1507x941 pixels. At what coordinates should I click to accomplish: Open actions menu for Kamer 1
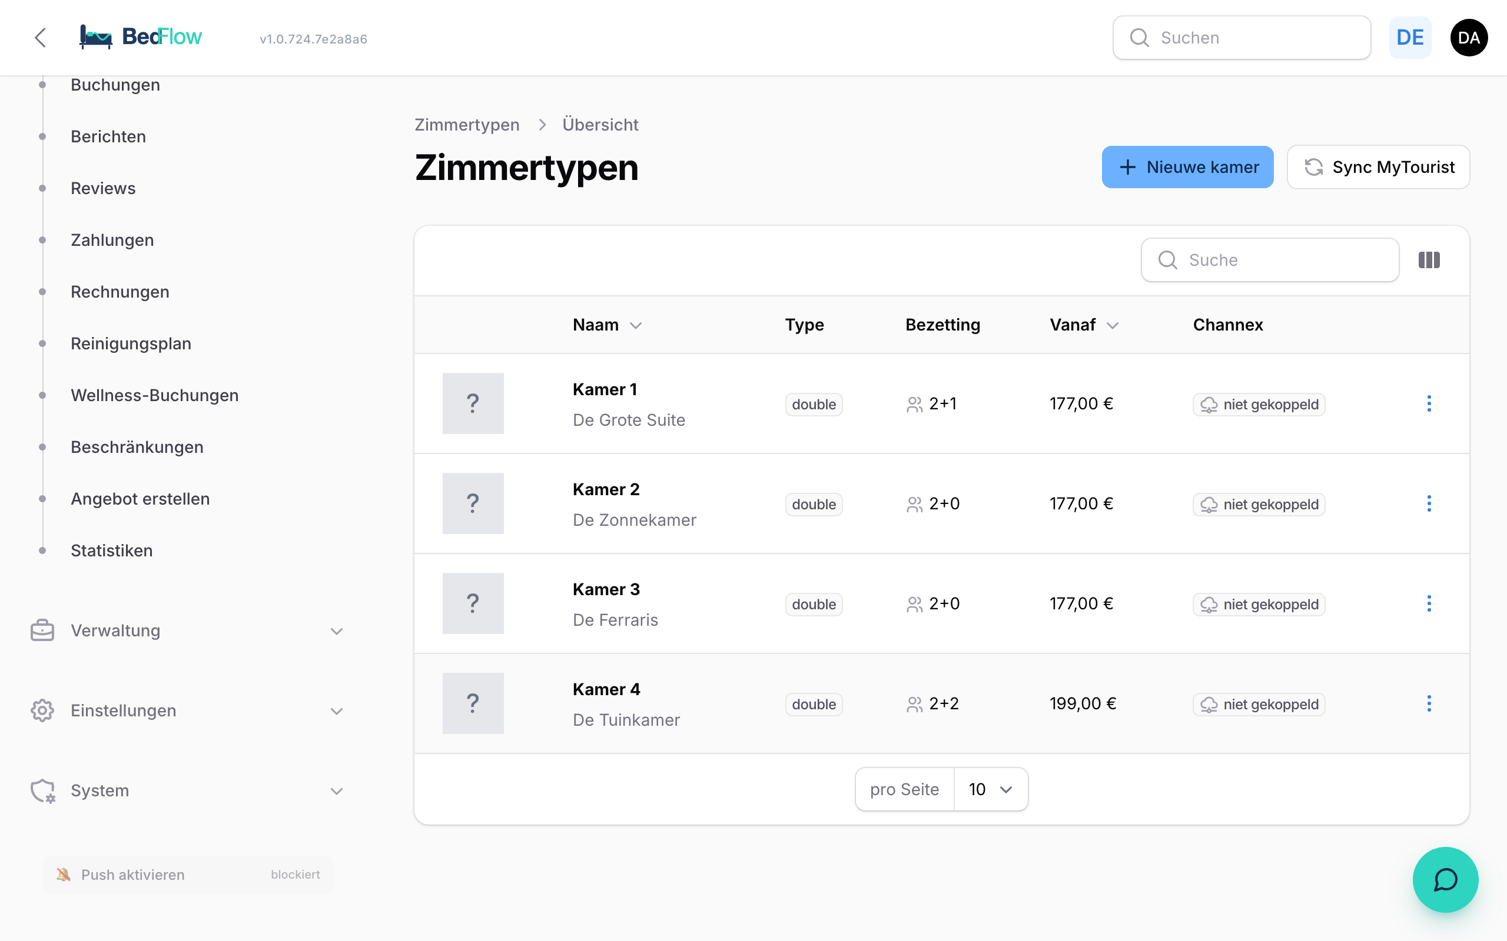click(x=1429, y=403)
